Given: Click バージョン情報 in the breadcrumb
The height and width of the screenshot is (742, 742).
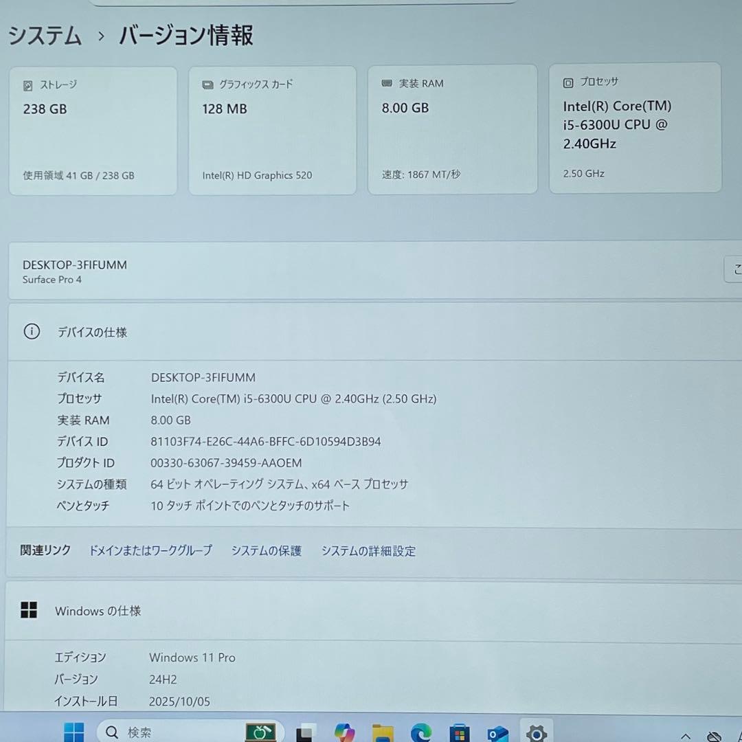Looking at the screenshot, I should click(184, 36).
